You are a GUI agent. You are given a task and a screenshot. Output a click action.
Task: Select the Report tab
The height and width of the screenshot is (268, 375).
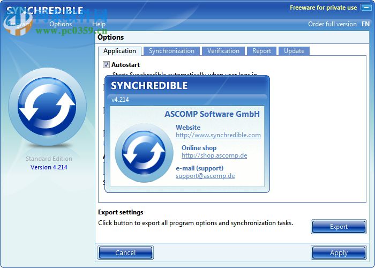pos(261,51)
